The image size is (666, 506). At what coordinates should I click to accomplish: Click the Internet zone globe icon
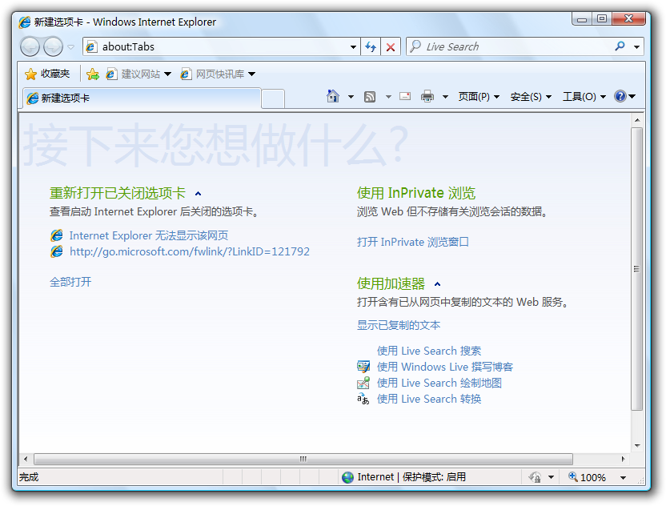[x=348, y=477]
